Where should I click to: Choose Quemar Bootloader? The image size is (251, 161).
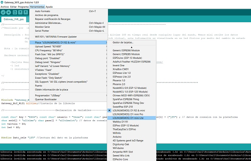[69, 99]
